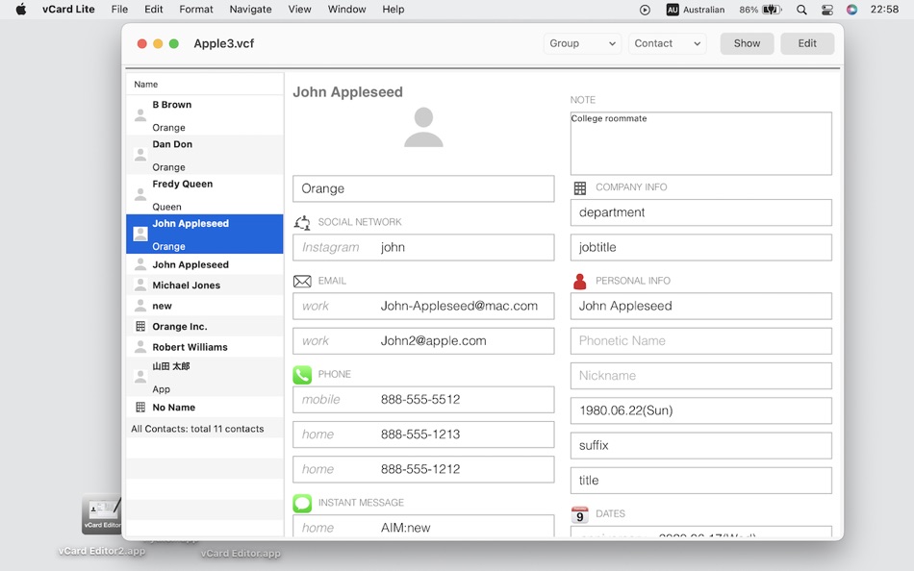The width and height of the screenshot is (914, 571).
Task: Open the File menu
Action: pyautogui.click(x=119, y=10)
